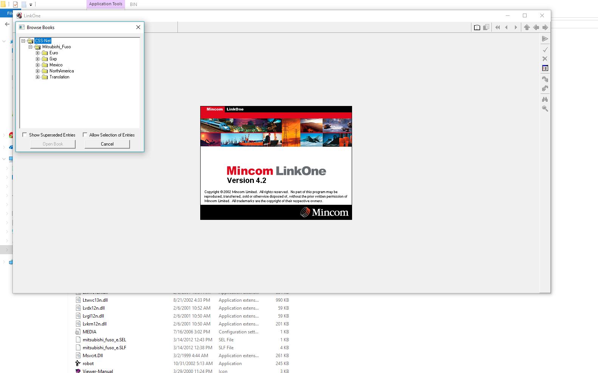
Task: Click the plain binoculars find icon
Action: pos(545,99)
